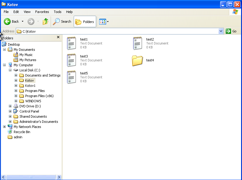Select My Pictures folder in tree
This screenshot has width=242, height=180.
click(x=28, y=60)
